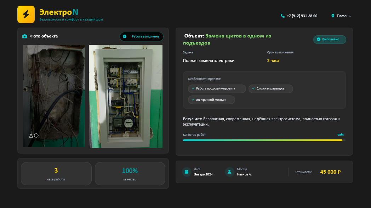
Task: Click the Стоимость label
Action: 304,172
